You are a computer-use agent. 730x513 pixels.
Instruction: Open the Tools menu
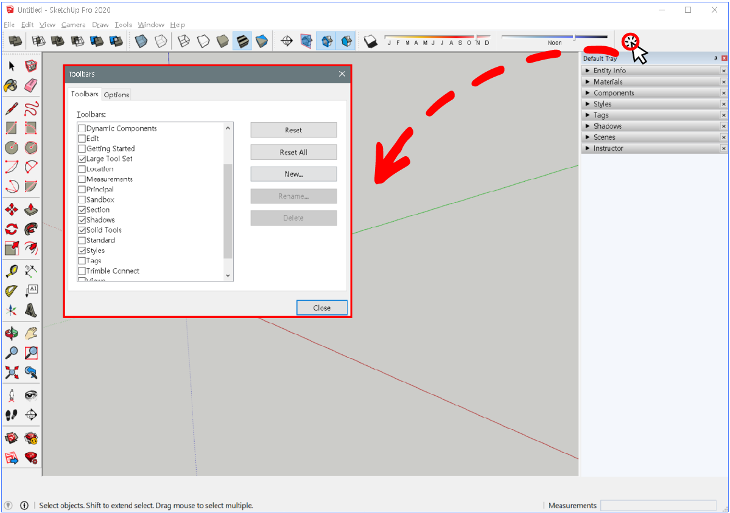click(124, 25)
